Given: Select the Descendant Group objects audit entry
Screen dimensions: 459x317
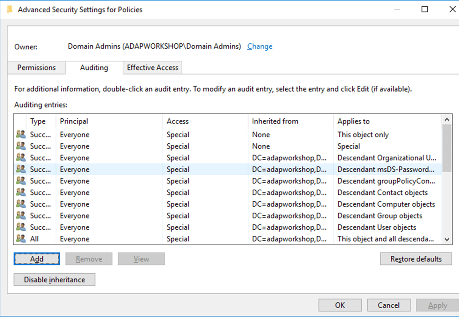Looking at the screenshot, I should coord(379,216).
